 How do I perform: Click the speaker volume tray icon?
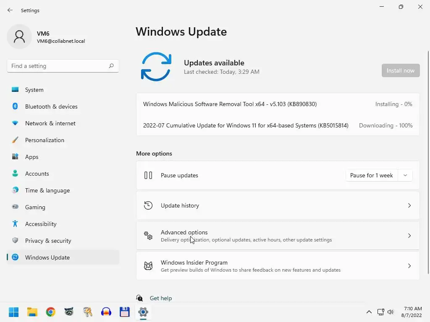click(x=390, y=312)
